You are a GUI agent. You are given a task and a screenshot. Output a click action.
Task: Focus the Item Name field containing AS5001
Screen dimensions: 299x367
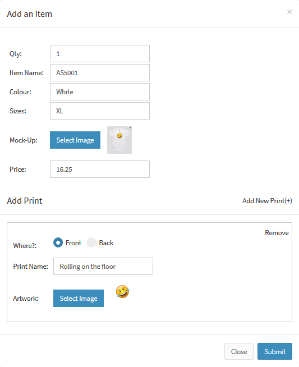100,73
